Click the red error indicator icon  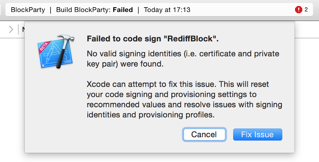coord(298,10)
